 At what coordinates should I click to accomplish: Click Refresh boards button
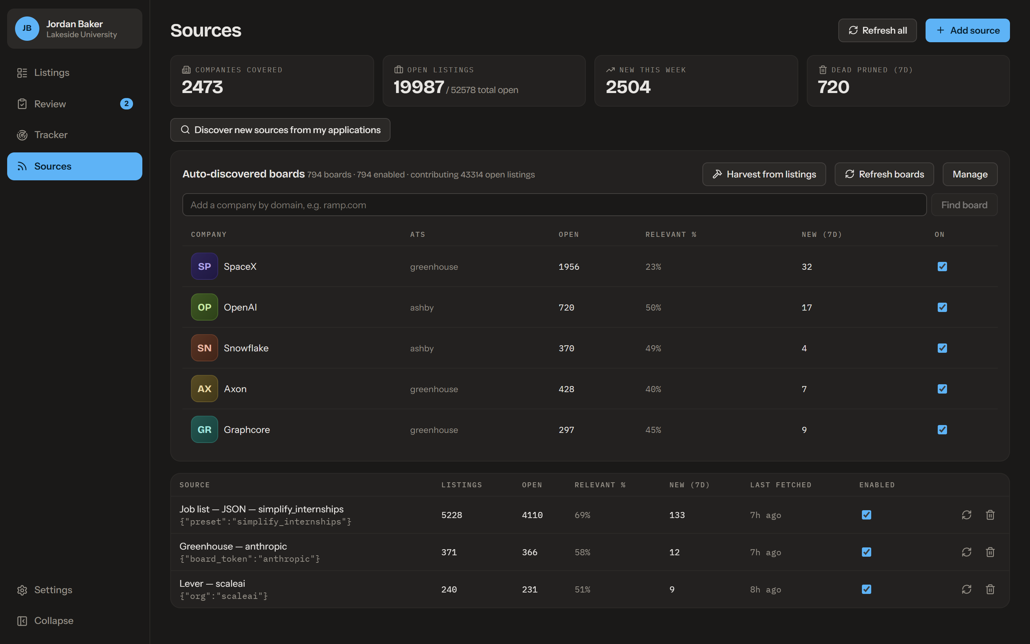pos(884,174)
